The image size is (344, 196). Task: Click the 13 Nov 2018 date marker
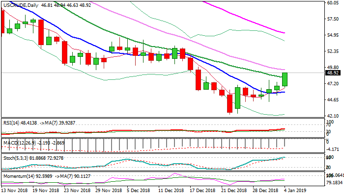[x=13, y=190]
